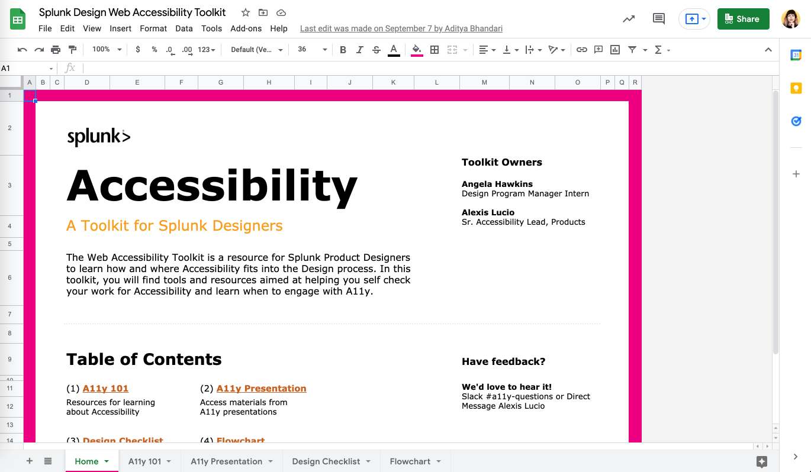The width and height of the screenshot is (811, 472).
Task: Open the zoom 100% dropdown
Action: click(107, 50)
